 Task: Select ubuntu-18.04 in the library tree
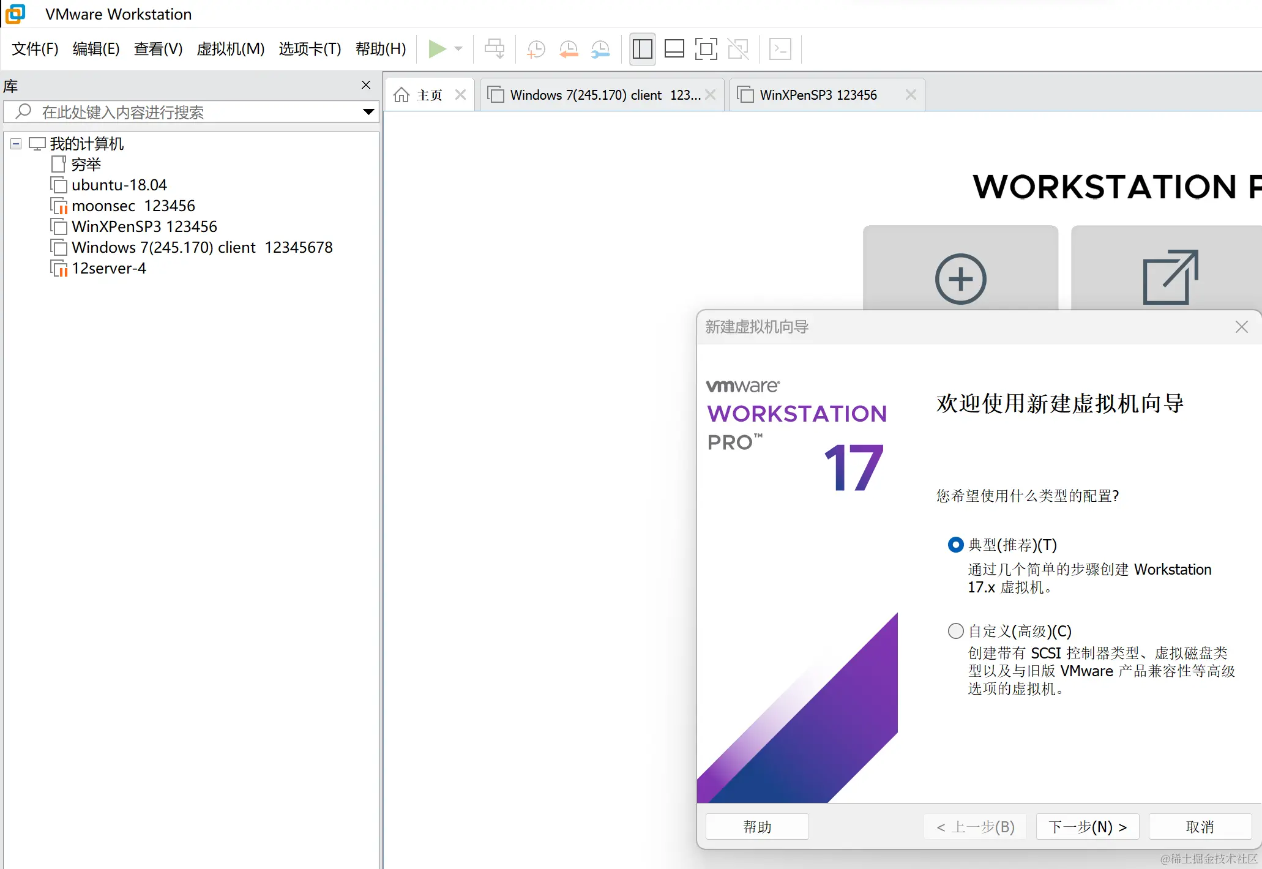119,185
